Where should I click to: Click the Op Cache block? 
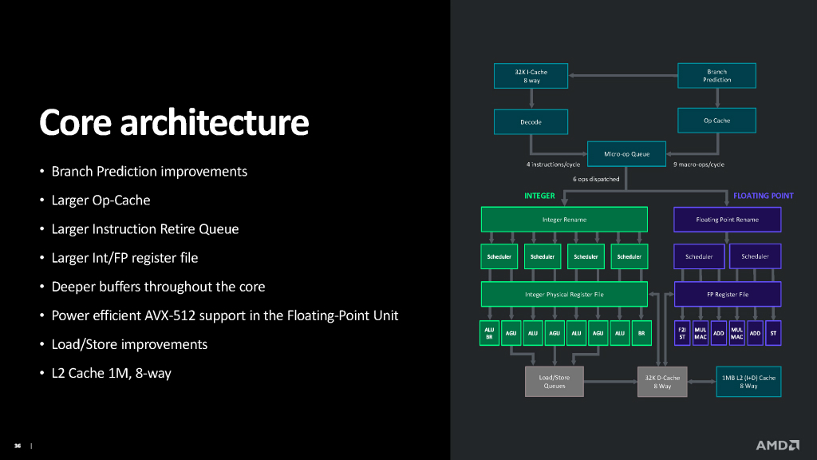717,121
